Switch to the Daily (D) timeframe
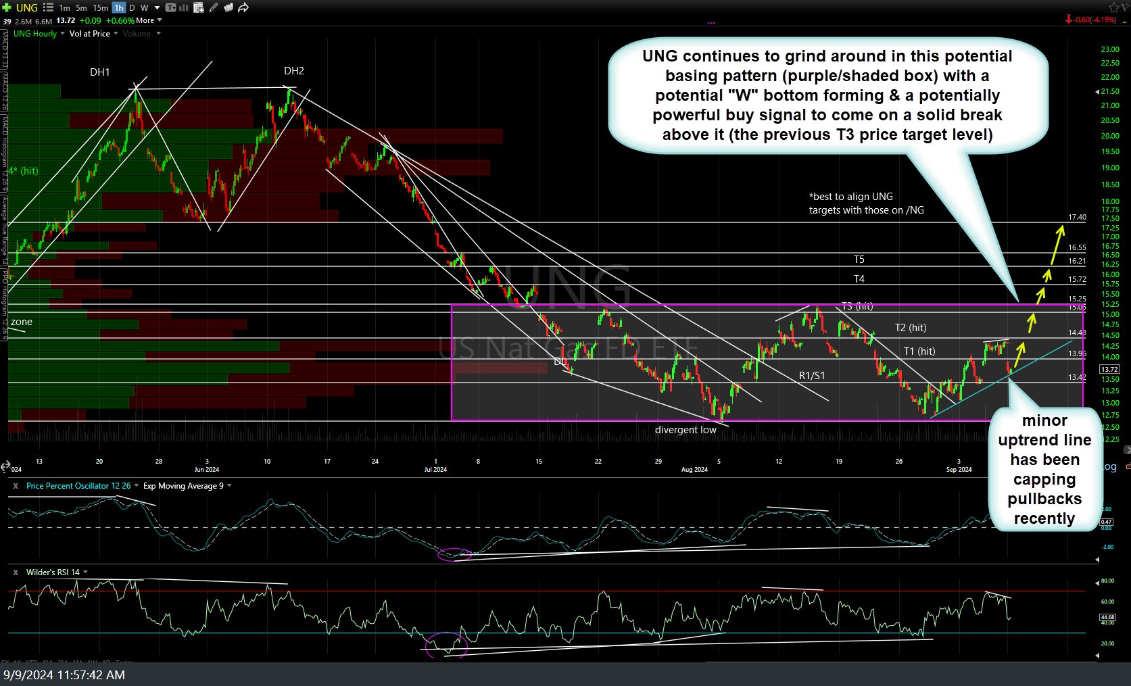Image resolution: width=1131 pixels, height=686 pixels. click(x=132, y=7)
